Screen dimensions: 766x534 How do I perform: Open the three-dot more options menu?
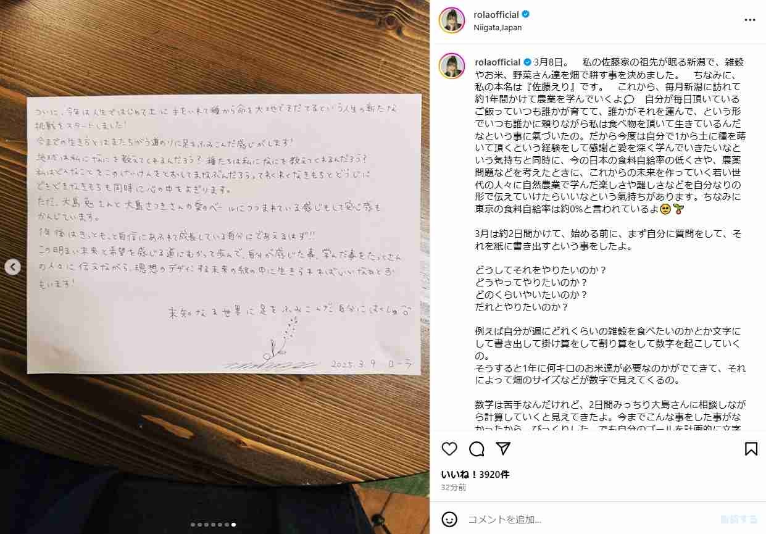click(750, 20)
